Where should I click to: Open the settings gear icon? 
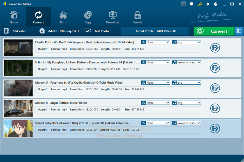click(x=208, y=4)
